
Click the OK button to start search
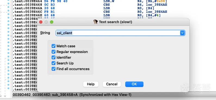(134, 84)
